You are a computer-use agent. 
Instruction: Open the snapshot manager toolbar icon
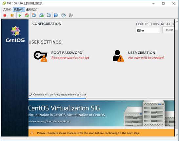click(x=49, y=15)
